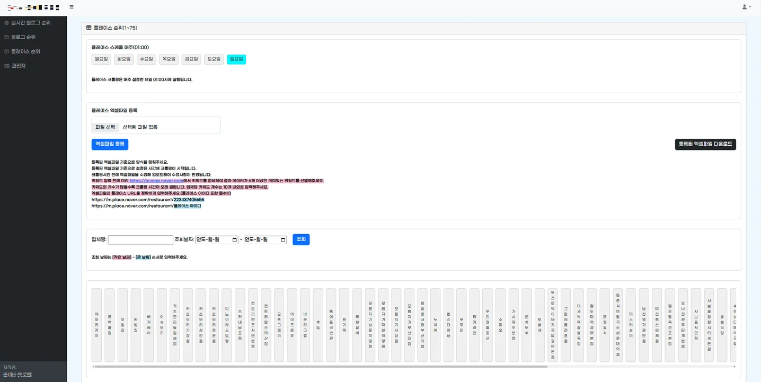Image resolution: width=761 pixels, height=382 pixels.
Task: Select the 후토 business button
Action: pos(318,325)
